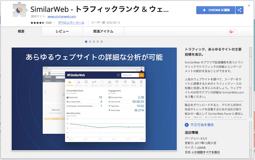Click the SimilarWeb logo in the preview popup
This screenshot has width=255, height=160.
point(76,75)
